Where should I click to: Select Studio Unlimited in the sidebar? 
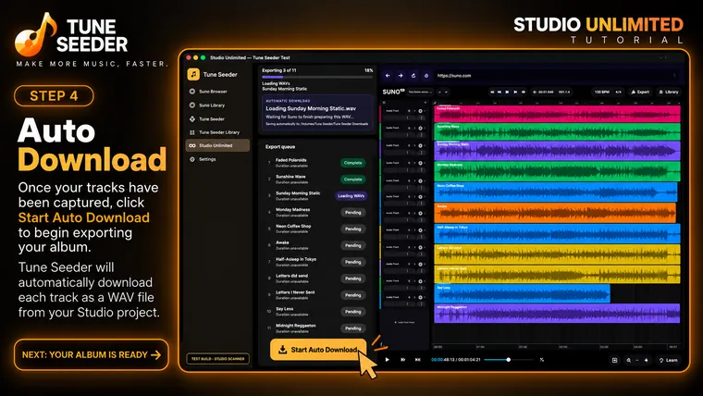click(217, 145)
